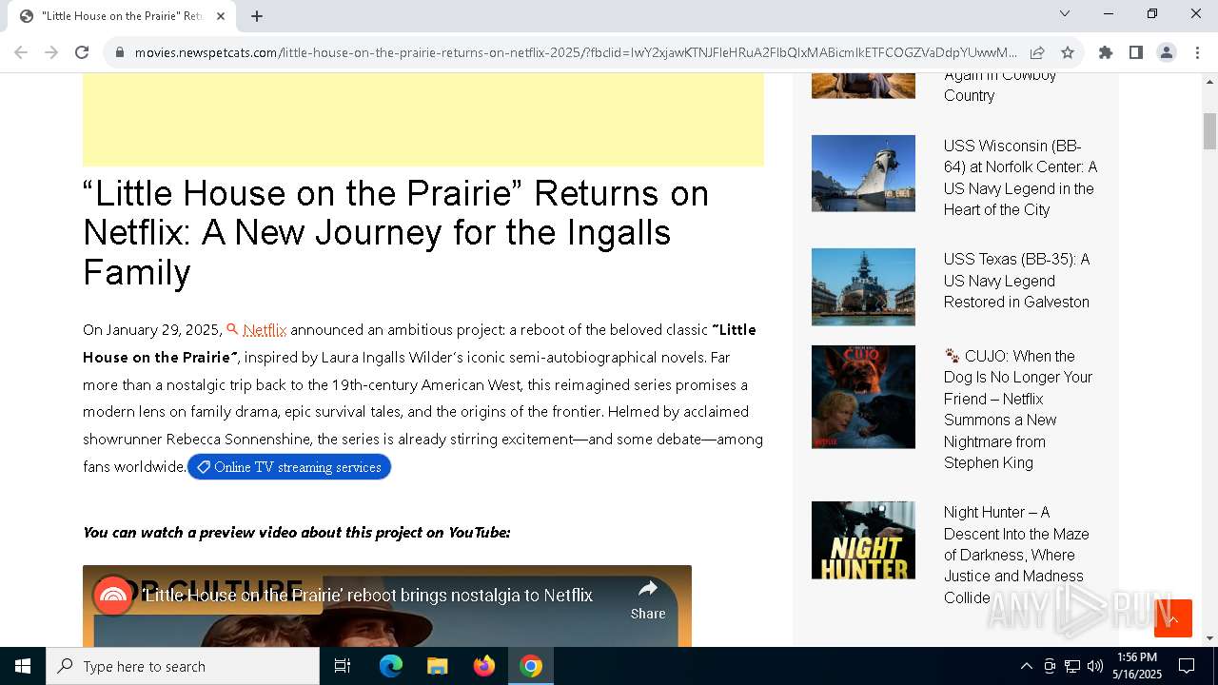
Task: Bookmark this tab with star icon
Action: pyautogui.click(x=1068, y=52)
